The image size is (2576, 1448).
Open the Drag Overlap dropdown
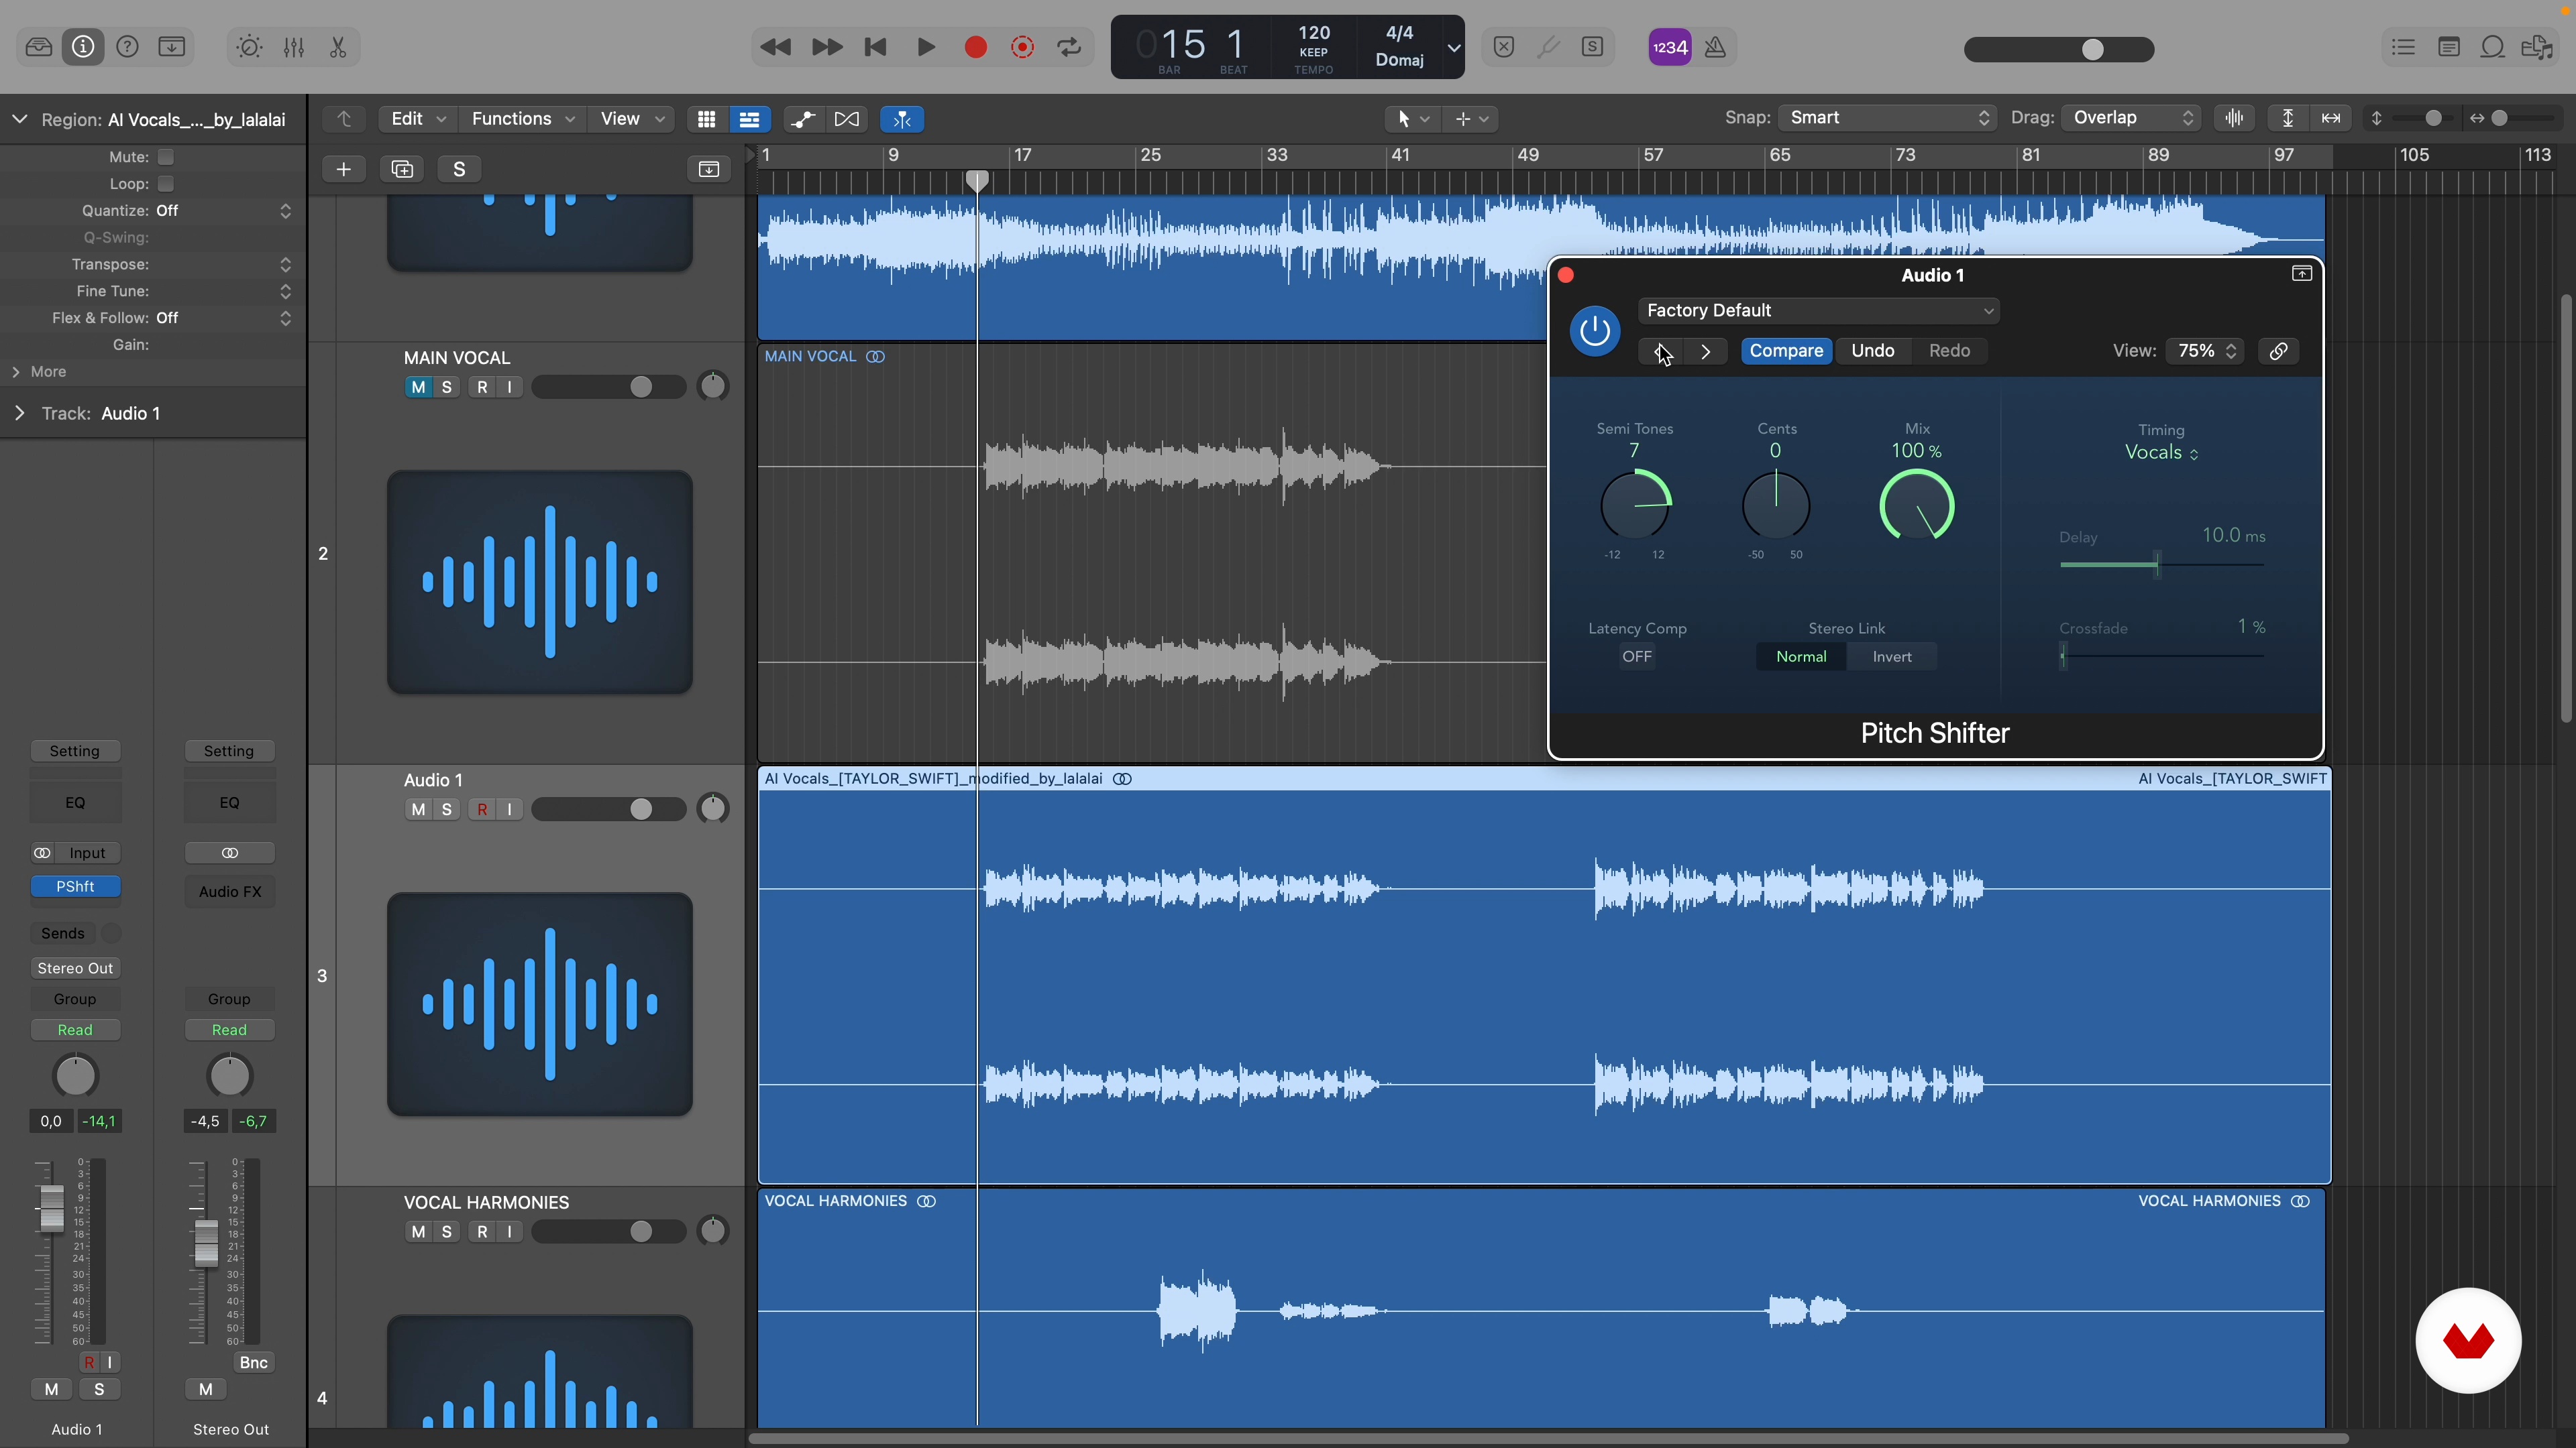[2131, 118]
